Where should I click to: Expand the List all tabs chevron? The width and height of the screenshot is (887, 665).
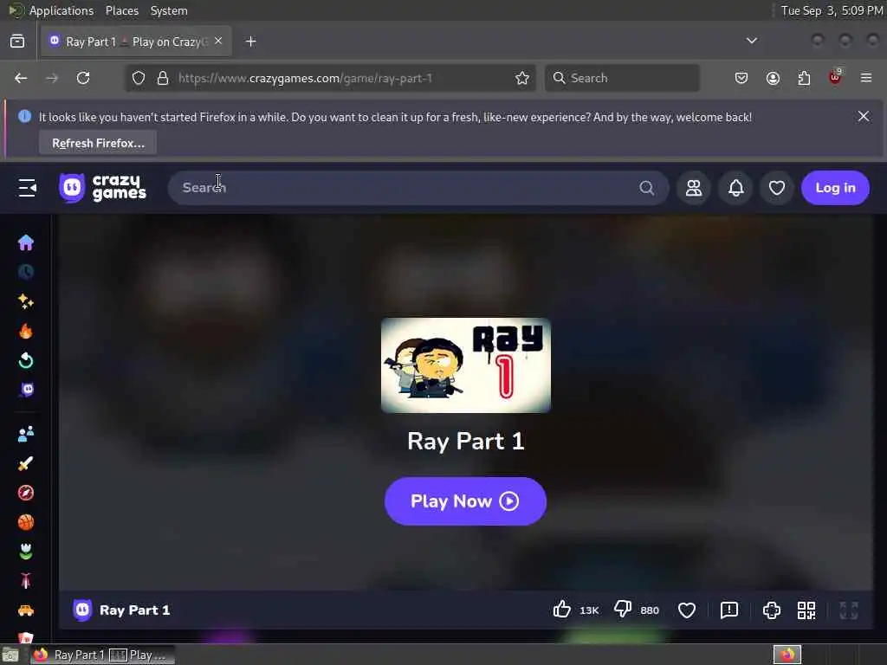tap(751, 41)
